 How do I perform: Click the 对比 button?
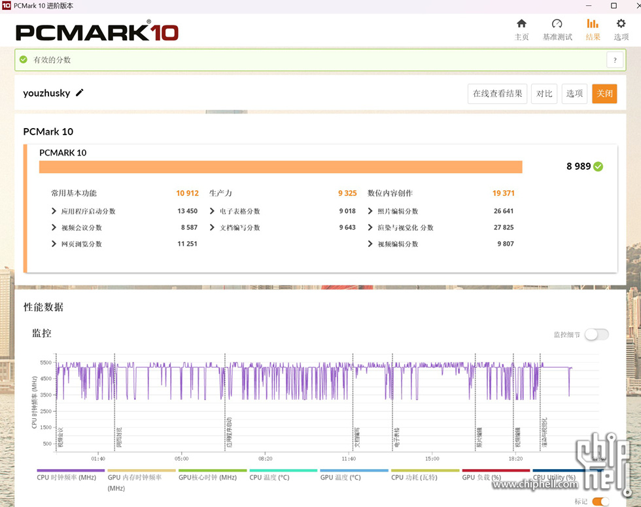coord(544,93)
